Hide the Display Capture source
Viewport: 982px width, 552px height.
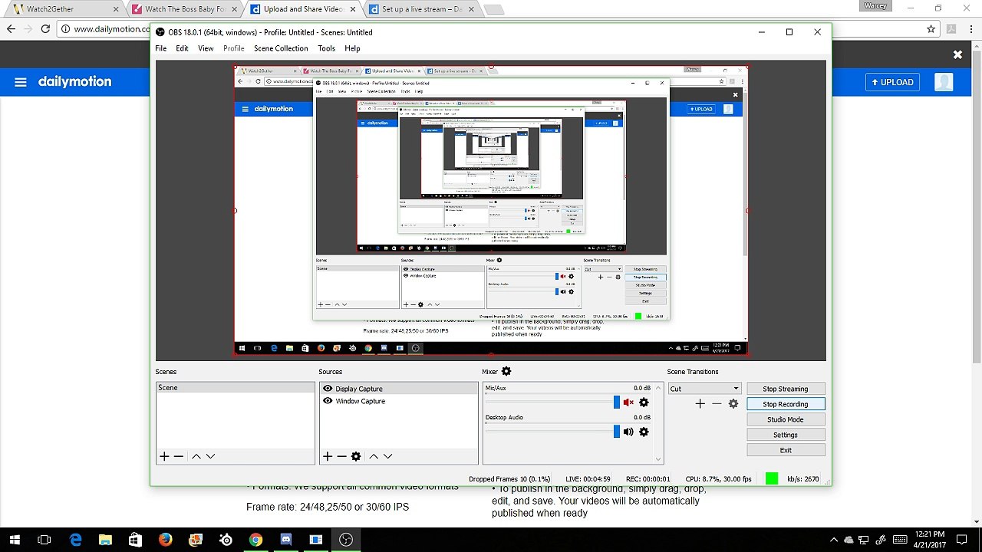pos(328,389)
